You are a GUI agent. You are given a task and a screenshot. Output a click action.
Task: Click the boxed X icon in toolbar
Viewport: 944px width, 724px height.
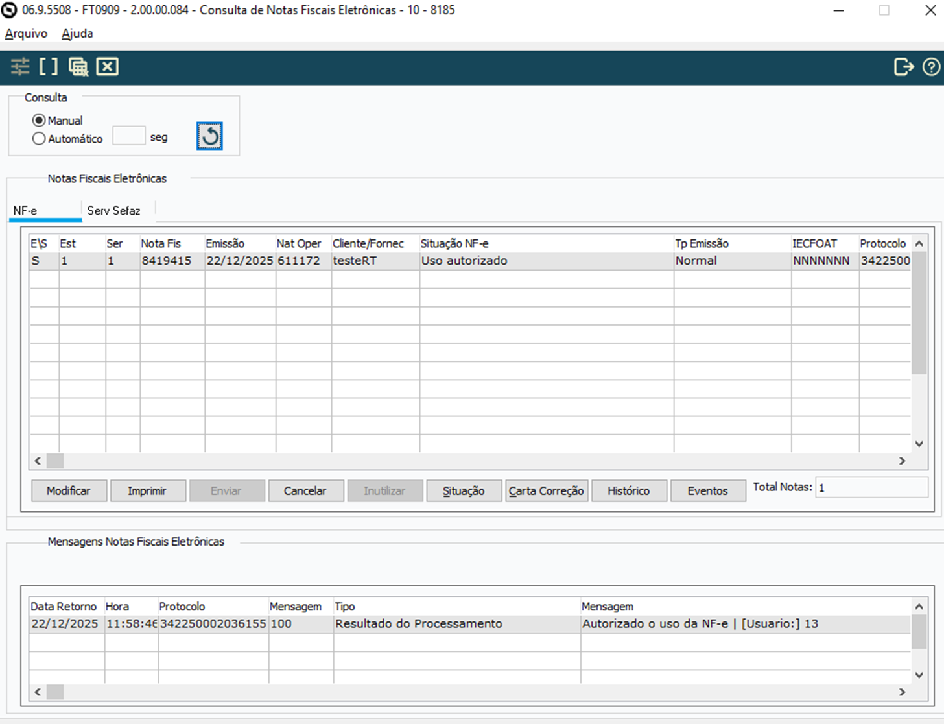click(108, 66)
